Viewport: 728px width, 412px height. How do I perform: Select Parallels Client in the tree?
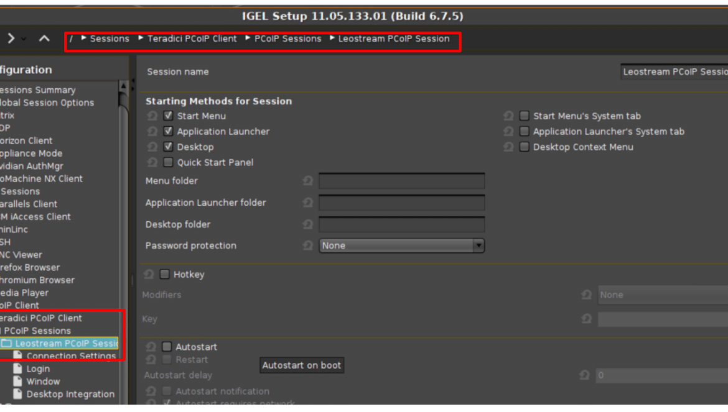[29, 204]
